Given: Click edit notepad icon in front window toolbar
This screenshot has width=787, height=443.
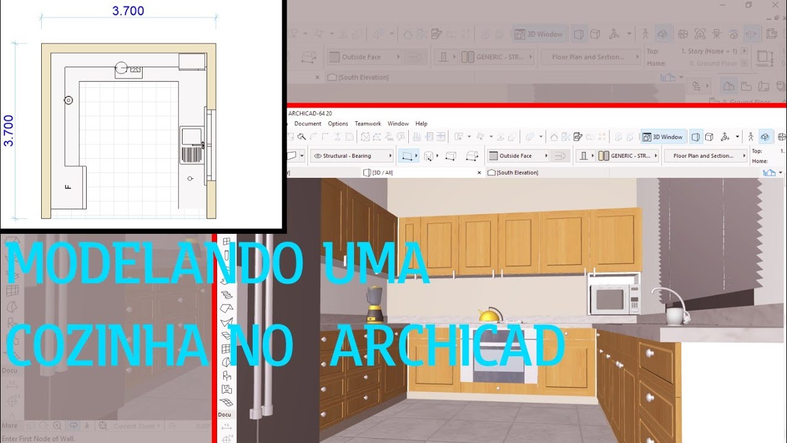Looking at the screenshot, I should pyautogui.click(x=577, y=137).
